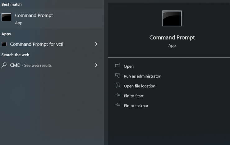Choose the Run as administrator text
Viewport: 230px width, 145px height.
[x=142, y=76]
